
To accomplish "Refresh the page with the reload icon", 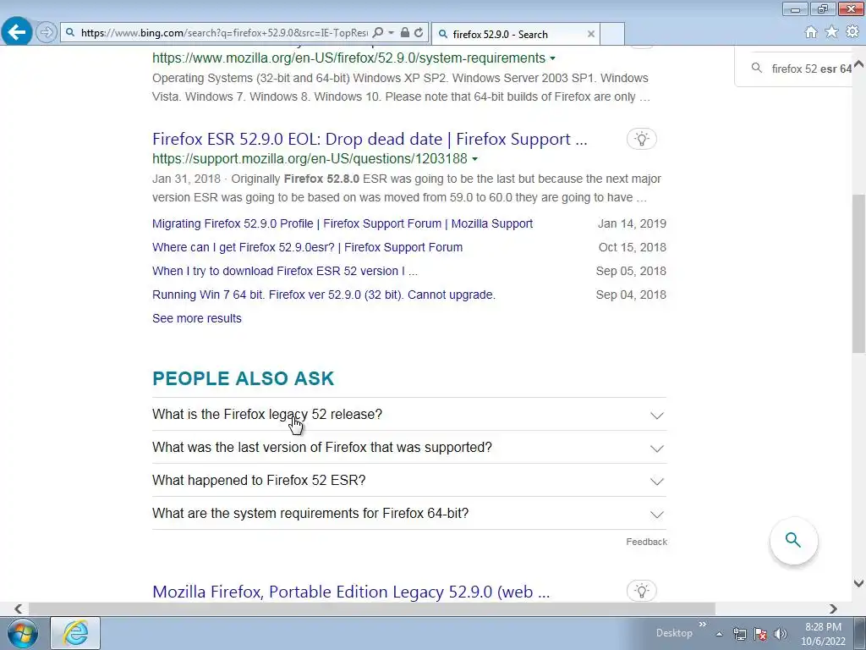I will coord(419,33).
